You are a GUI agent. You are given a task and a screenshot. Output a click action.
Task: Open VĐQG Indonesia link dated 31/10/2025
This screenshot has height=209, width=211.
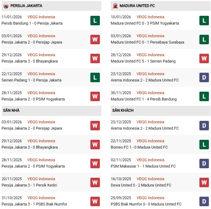[x=41, y=198]
